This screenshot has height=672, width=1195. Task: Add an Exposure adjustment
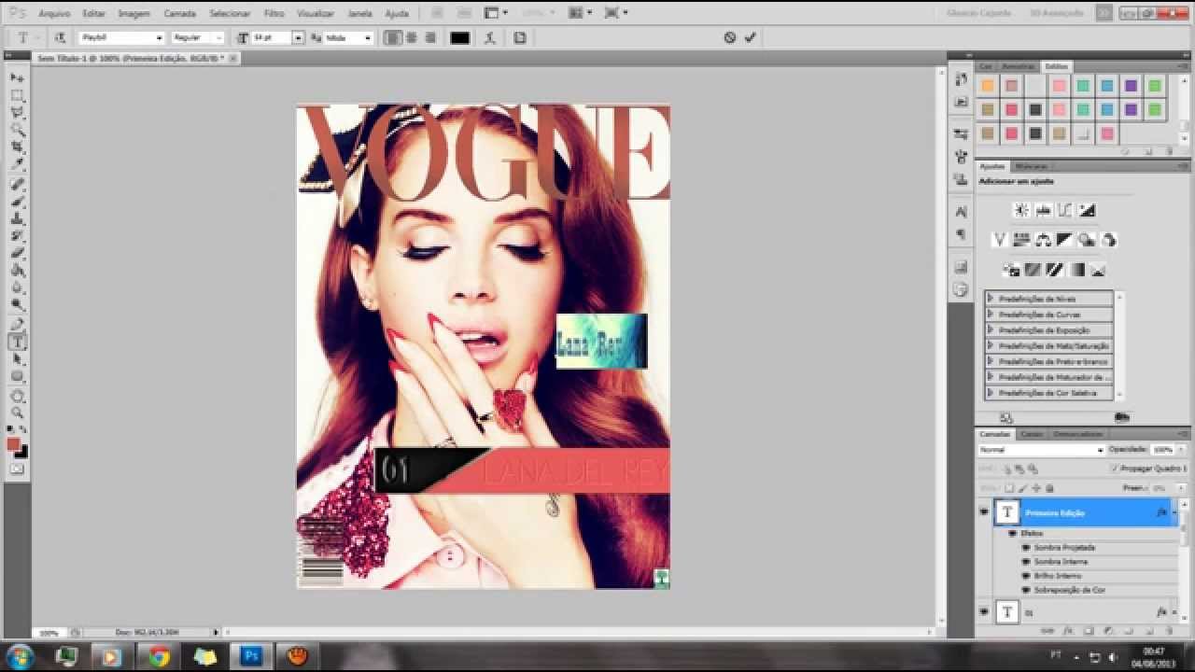[x=1087, y=211]
